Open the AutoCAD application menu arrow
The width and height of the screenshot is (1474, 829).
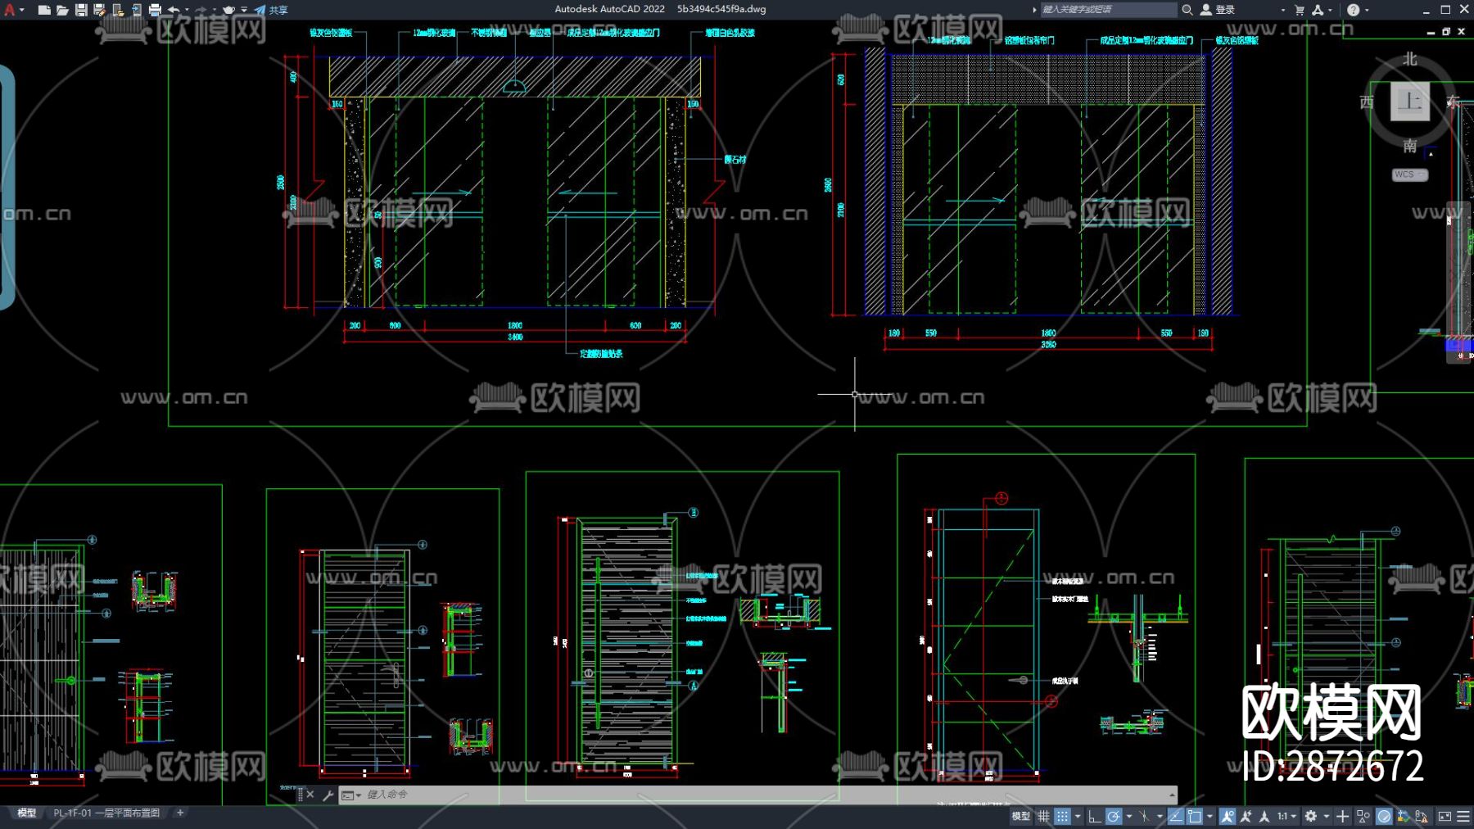(x=21, y=10)
